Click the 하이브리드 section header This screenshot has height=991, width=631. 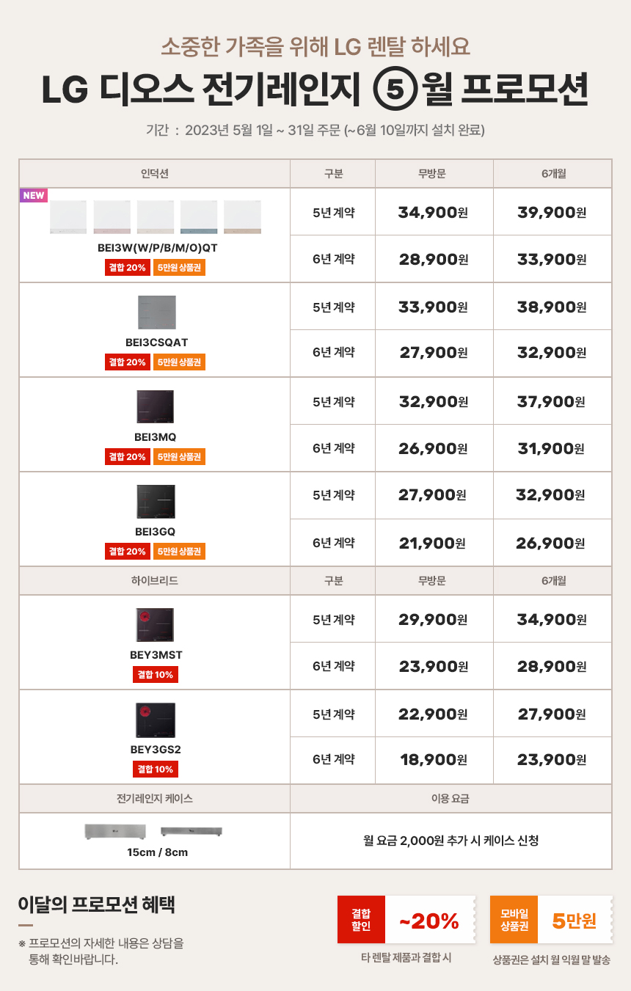point(155,580)
